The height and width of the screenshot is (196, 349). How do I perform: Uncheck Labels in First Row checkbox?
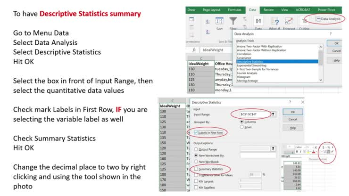pos(196,132)
